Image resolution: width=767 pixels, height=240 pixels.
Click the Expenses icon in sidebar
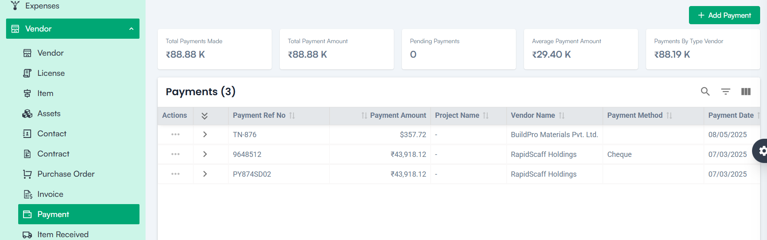15,5
